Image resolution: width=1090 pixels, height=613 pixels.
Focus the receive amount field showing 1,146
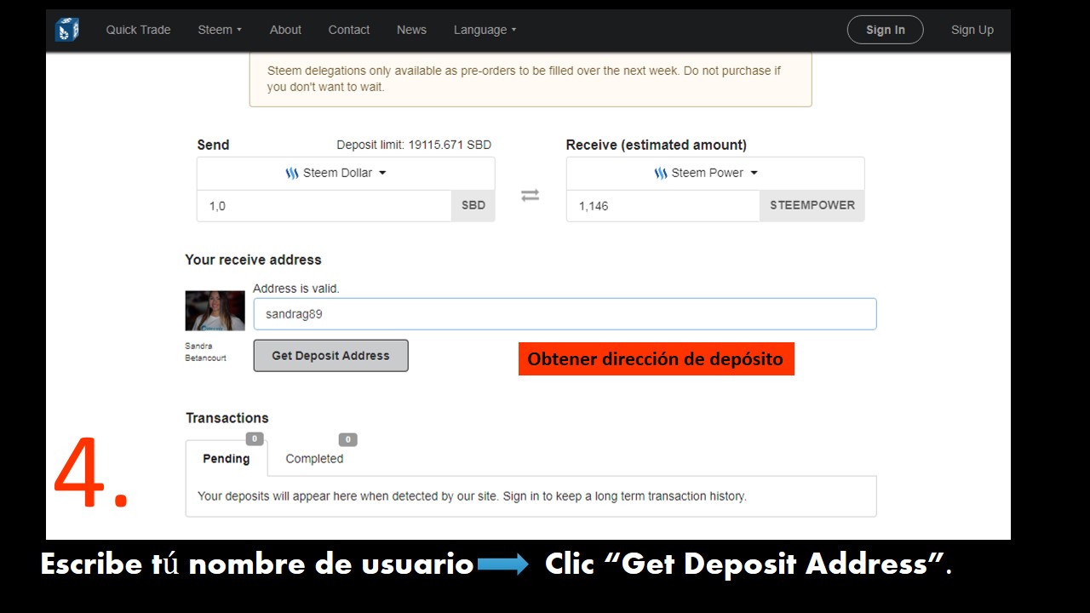coord(663,205)
